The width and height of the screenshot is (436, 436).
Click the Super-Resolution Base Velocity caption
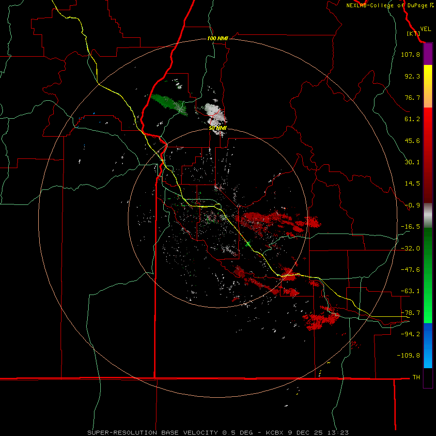pos(218,433)
